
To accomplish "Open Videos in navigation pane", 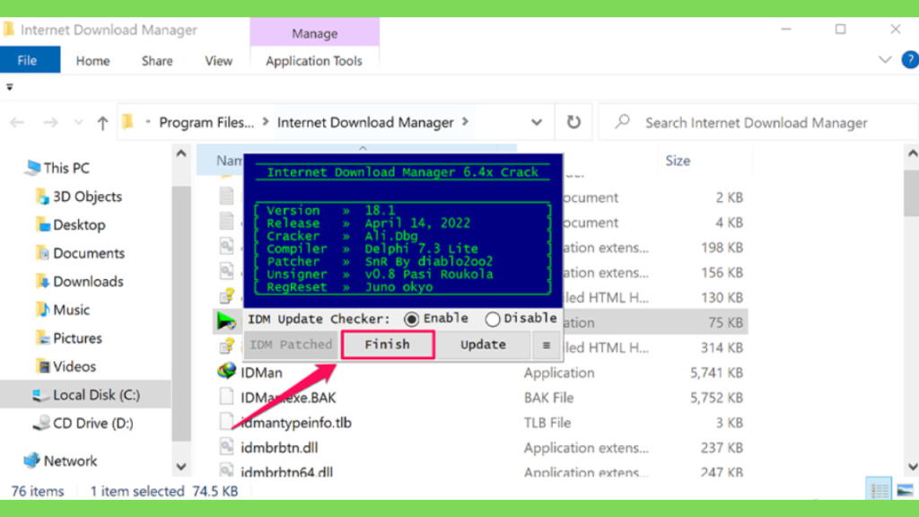I will (x=66, y=366).
